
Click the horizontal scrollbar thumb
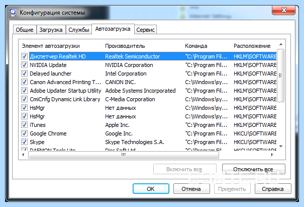pos(124,155)
